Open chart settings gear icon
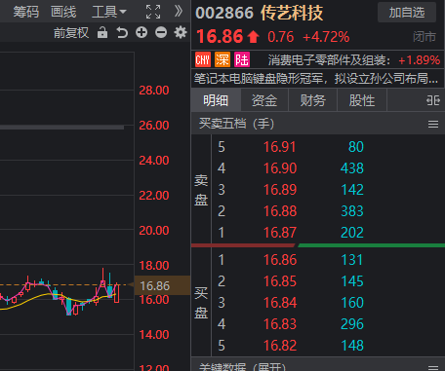Screen dimensions: 445x371 click(x=181, y=32)
